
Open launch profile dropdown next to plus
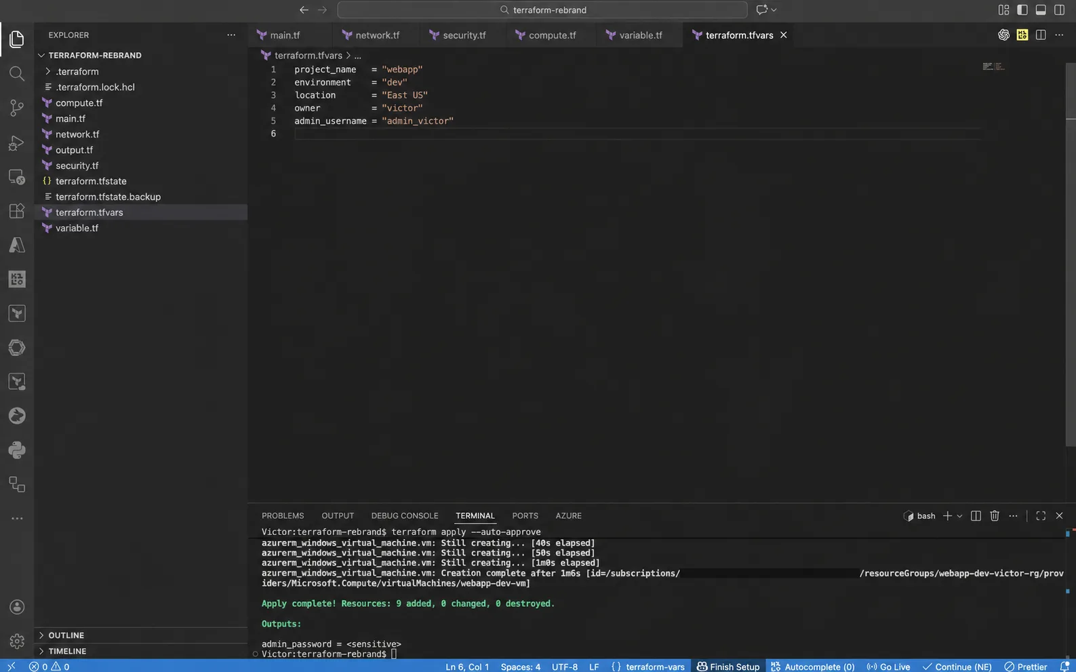click(x=959, y=516)
